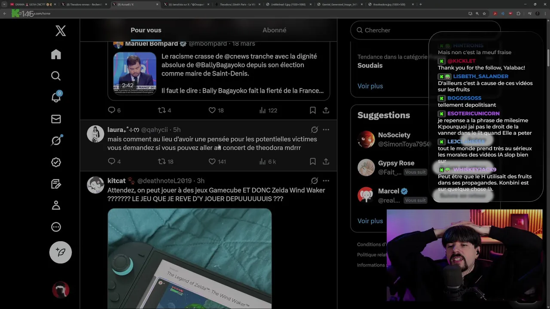Switch to Theodora rennes search browser tab

coord(84,4)
